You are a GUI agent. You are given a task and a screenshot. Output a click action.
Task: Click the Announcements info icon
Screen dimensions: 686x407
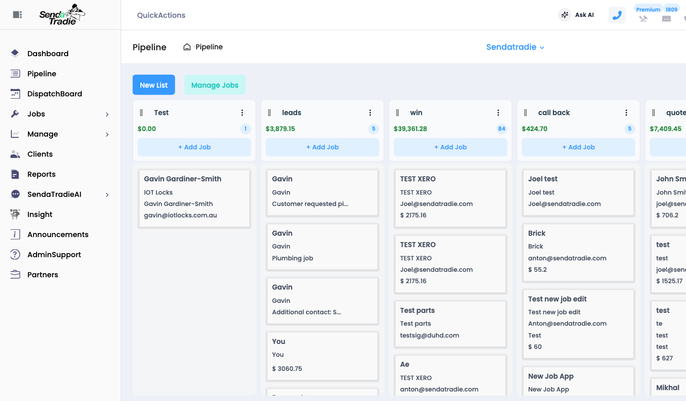click(x=15, y=234)
